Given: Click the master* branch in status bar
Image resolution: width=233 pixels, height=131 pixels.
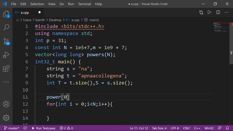Looking at the screenshot, I should 12,128.
